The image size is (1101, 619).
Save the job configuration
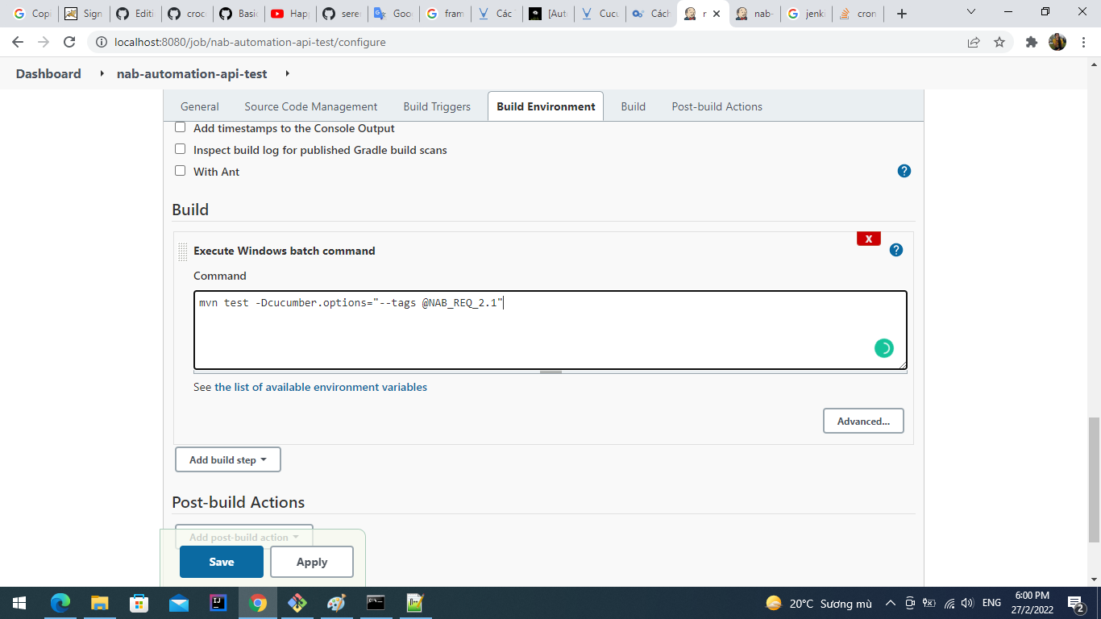point(222,562)
